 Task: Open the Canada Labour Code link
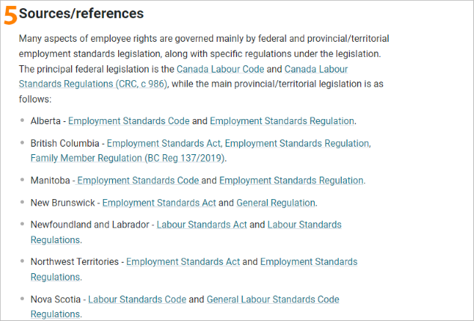point(220,69)
